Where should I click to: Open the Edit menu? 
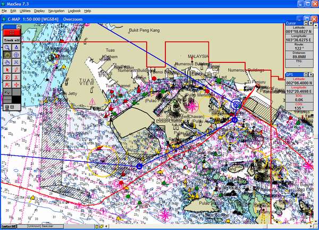tap(13, 11)
